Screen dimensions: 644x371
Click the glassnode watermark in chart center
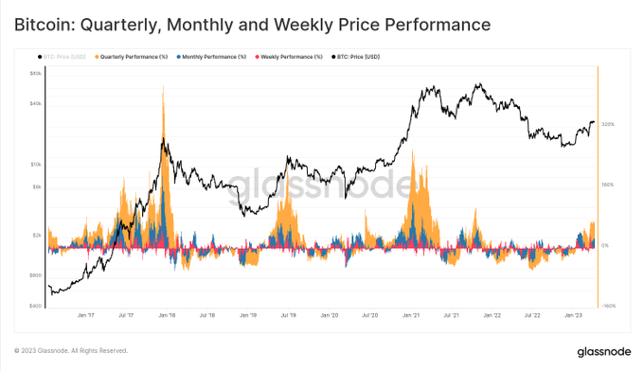tap(322, 185)
